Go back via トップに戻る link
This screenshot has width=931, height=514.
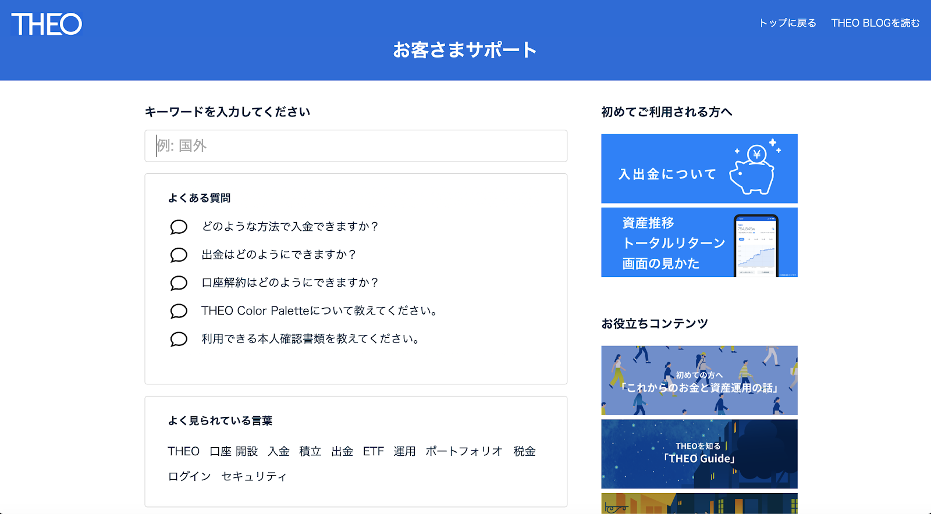click(x=788, y=23)
